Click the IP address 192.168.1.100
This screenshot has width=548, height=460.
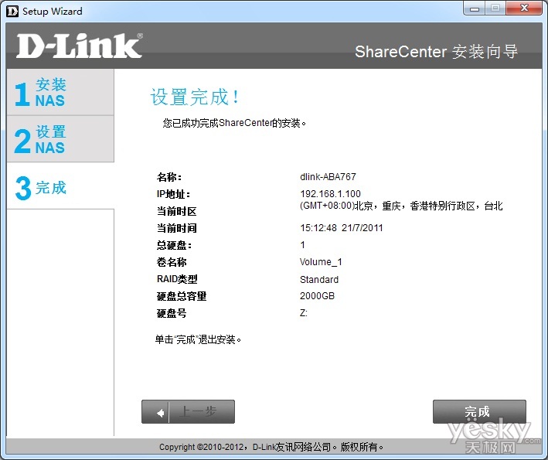click(x=330, y=193)
